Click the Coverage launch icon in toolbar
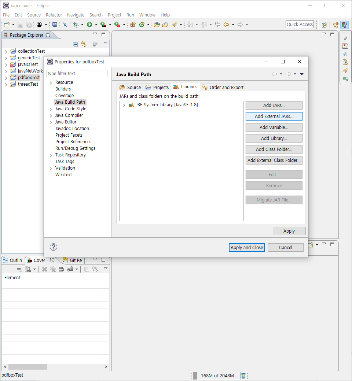 (x=103, y=25)
